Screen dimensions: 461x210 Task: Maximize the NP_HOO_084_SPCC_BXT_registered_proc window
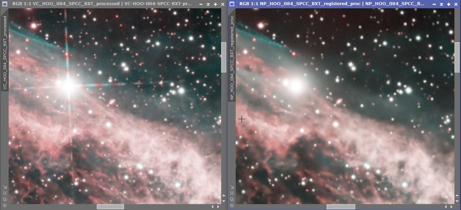click(449, 4)
